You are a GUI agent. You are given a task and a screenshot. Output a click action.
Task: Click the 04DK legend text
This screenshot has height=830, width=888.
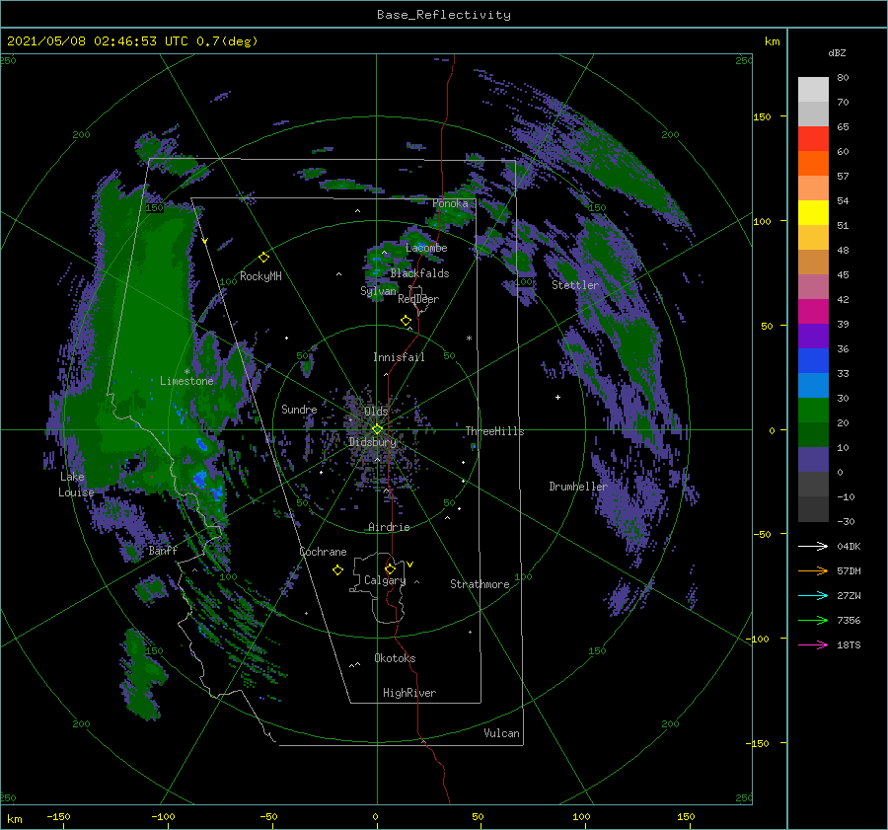point(849,546)
